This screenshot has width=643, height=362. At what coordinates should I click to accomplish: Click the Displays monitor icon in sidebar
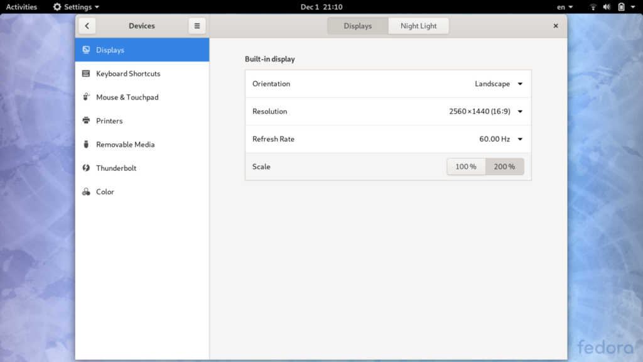coord(86,50)
